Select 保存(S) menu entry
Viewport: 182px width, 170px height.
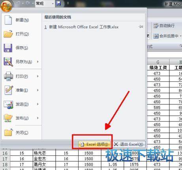point(22,48)
